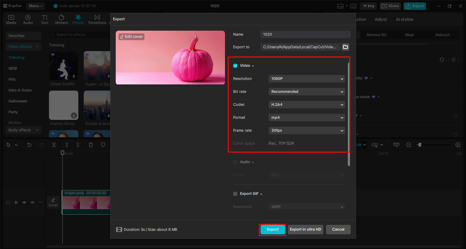Zoom in on the timeline with the magnifier icon
The image size is (466, 249).
click(x=458, y=144)
